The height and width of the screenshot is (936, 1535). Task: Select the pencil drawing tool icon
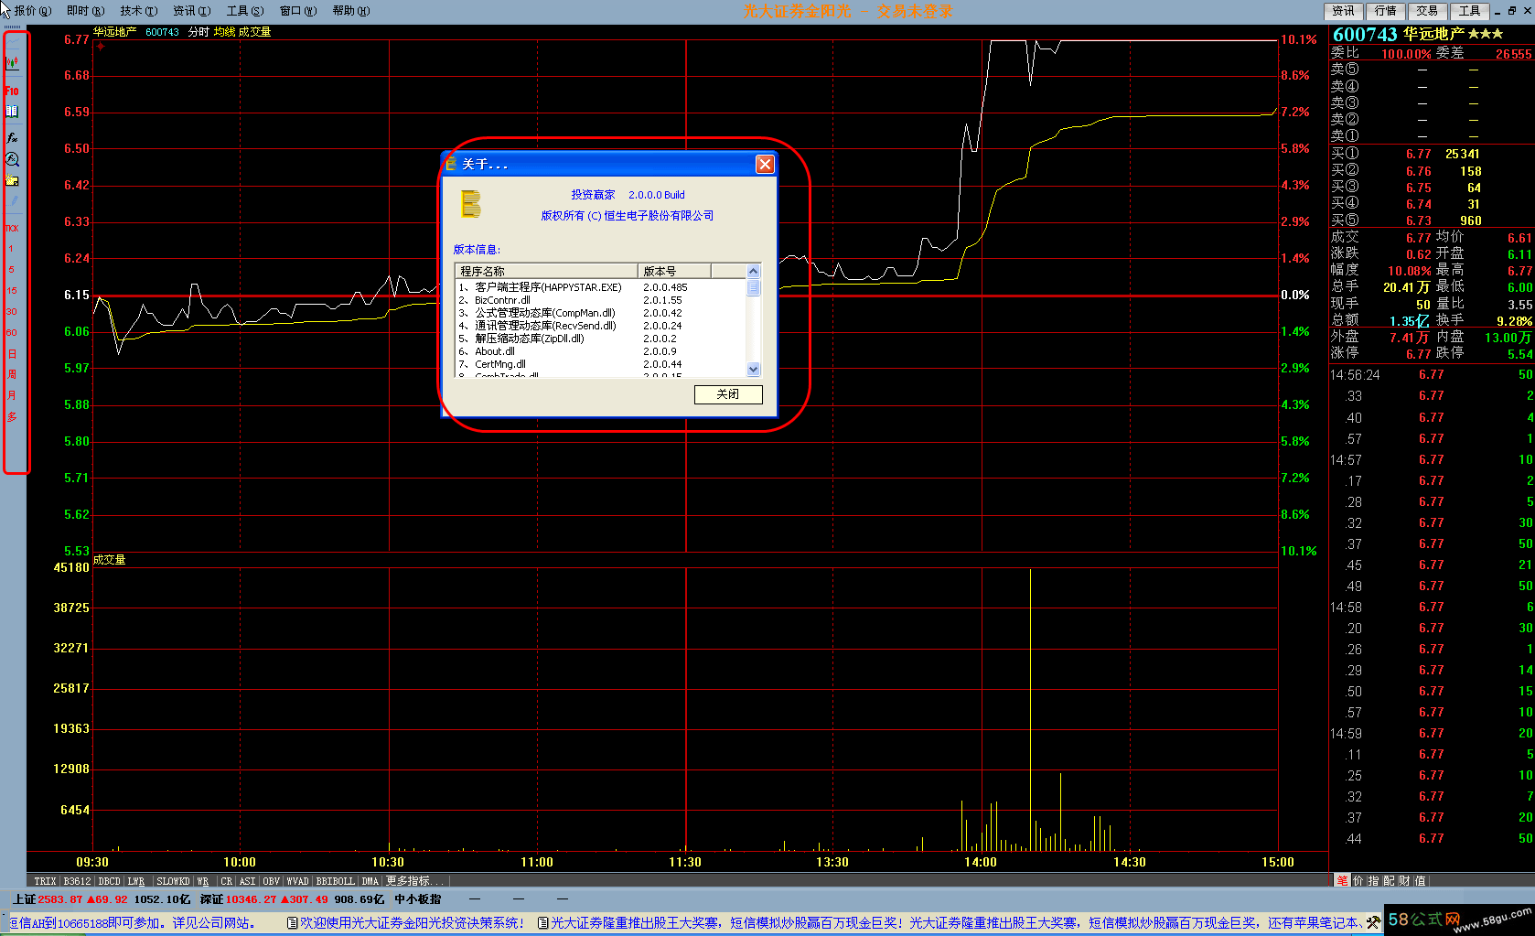[x=12, y=200]
